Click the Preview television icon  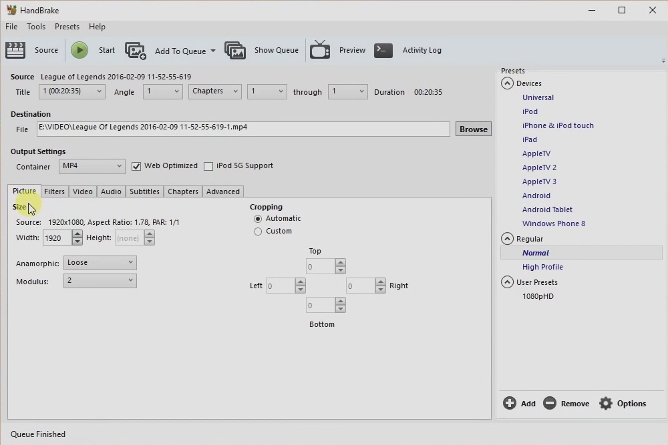(320, 50)
